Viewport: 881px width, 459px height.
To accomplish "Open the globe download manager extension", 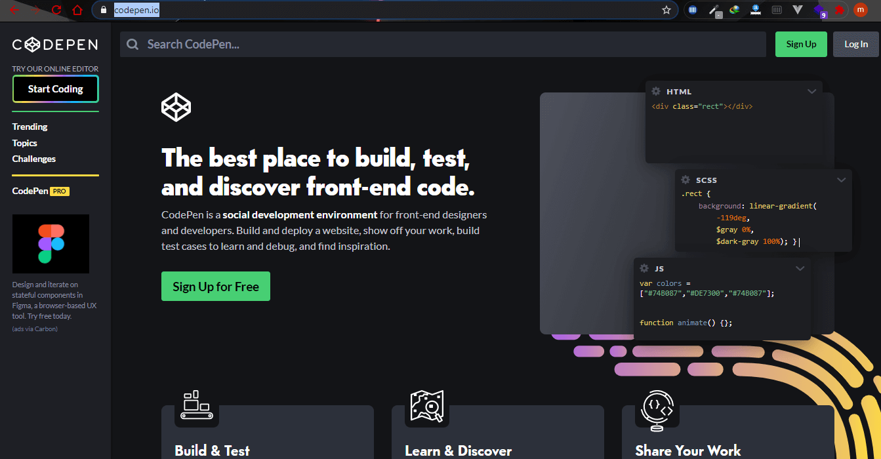I will (735, 10).
